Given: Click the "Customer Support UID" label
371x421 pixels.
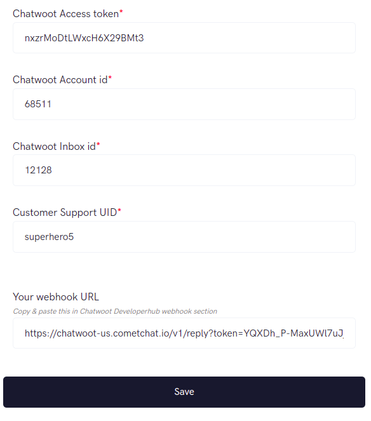Looking at the screenshot, I should click(65, 212).
